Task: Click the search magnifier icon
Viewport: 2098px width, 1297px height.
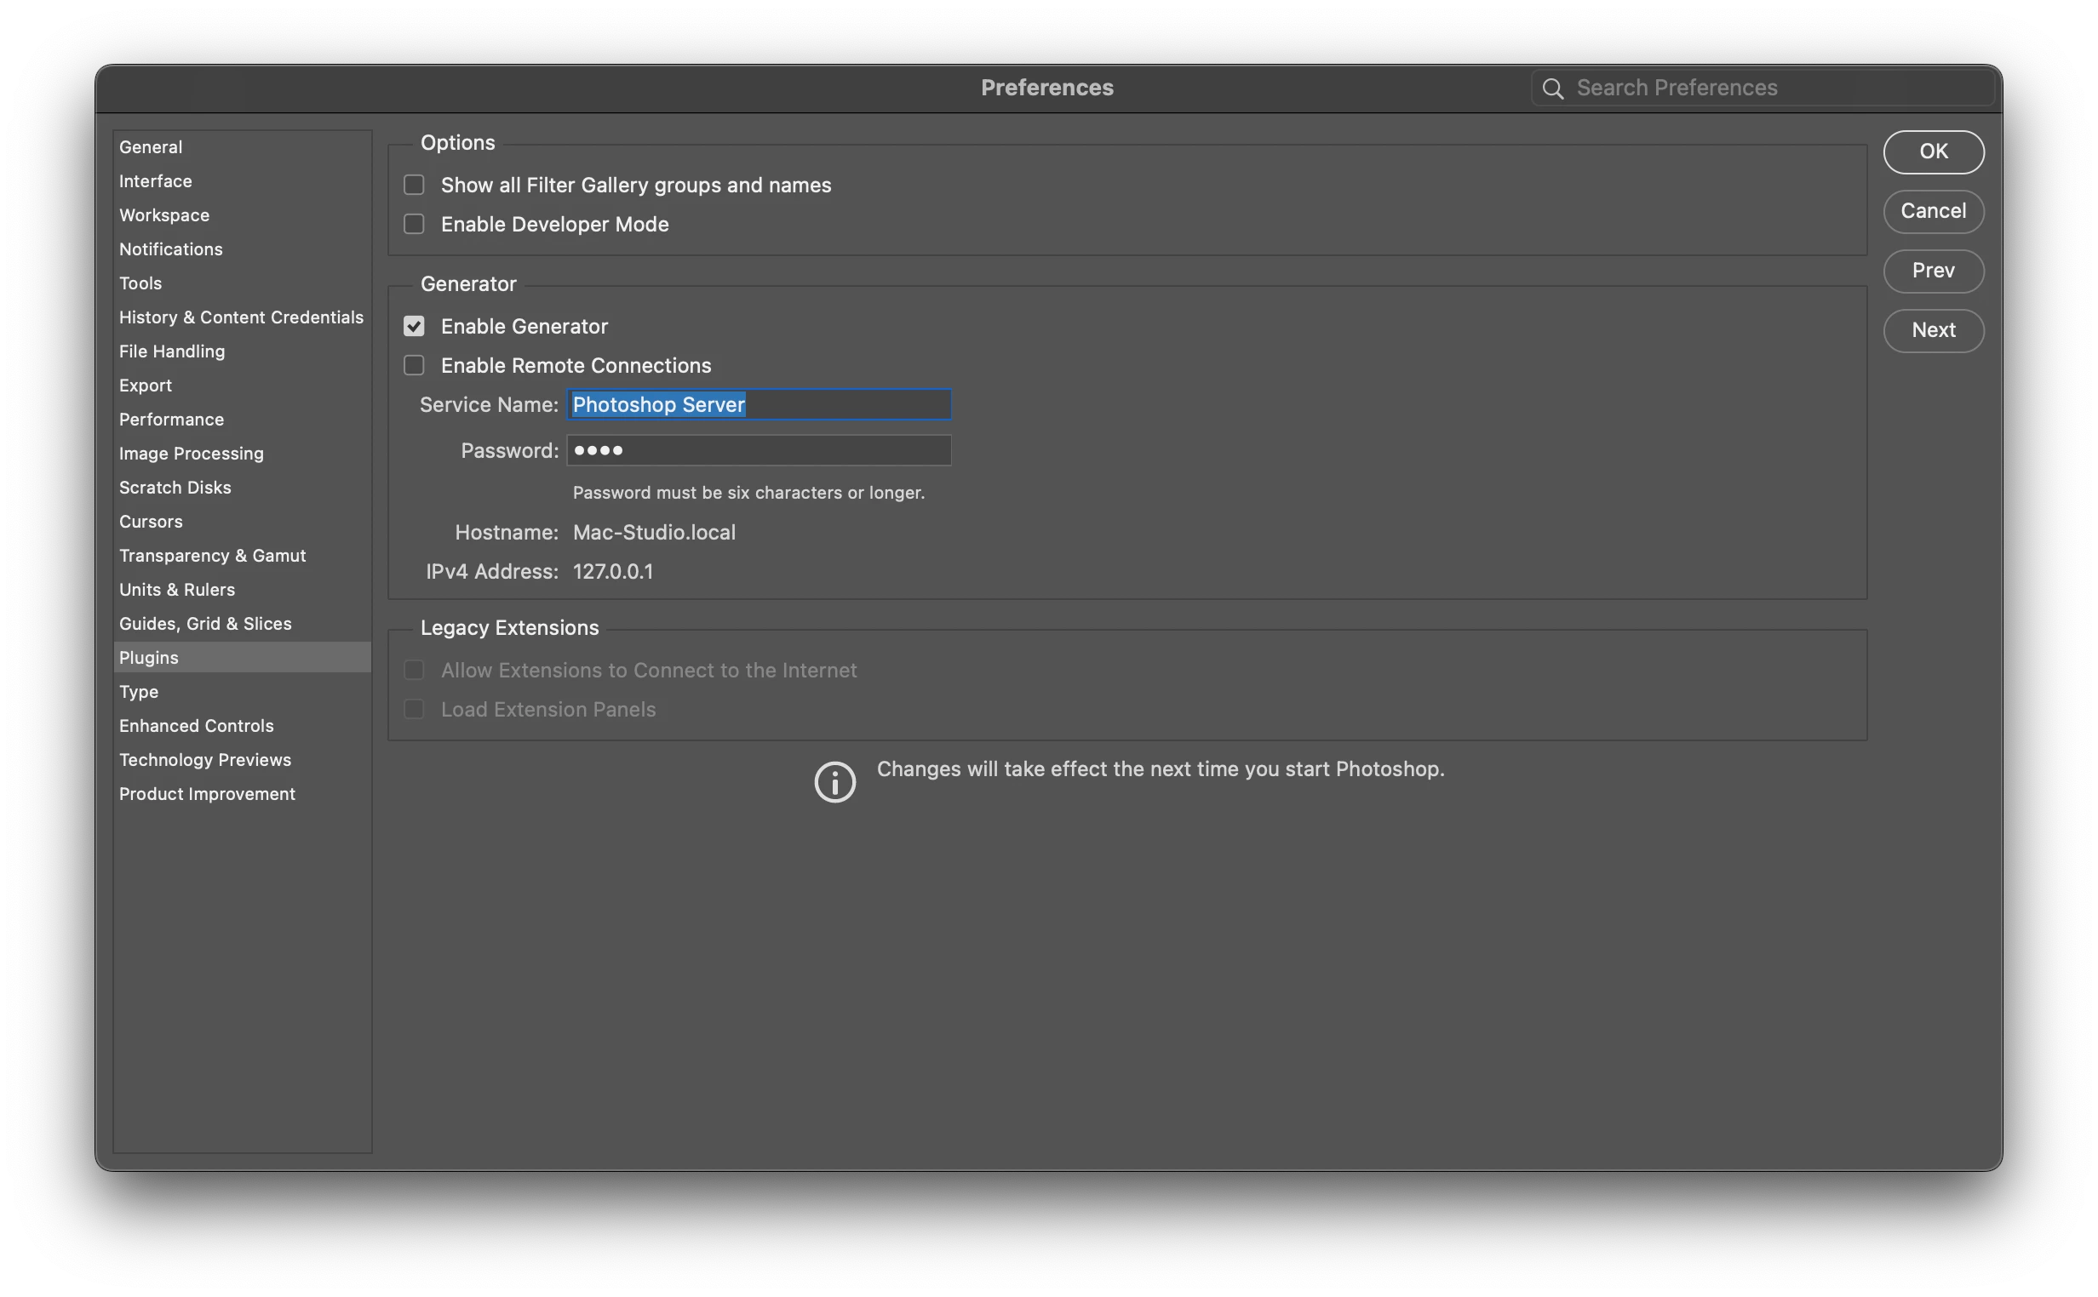Action: point(1552,89)
